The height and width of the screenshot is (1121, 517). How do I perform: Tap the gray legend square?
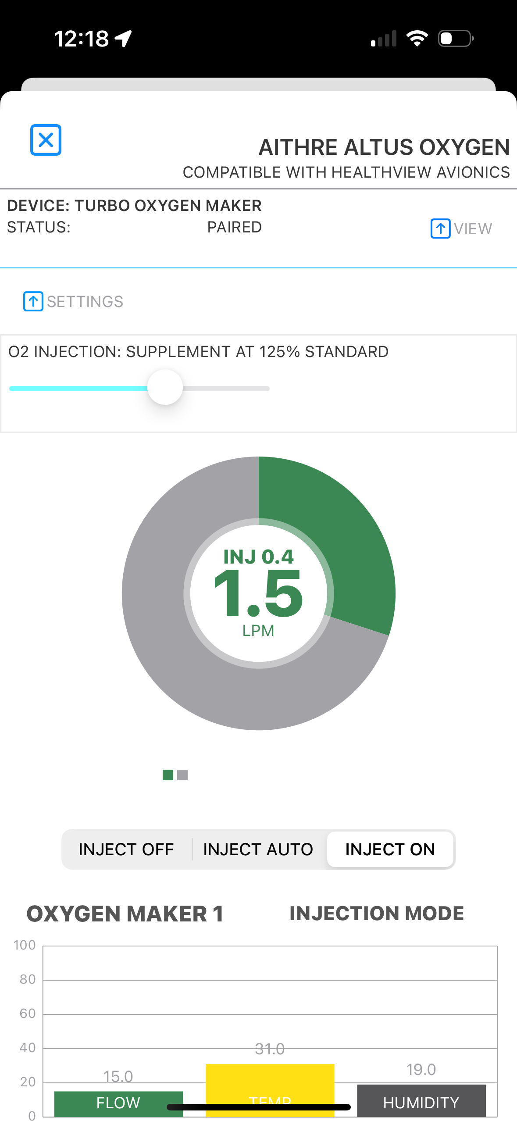pyautogui.click(x=182, y=775)
